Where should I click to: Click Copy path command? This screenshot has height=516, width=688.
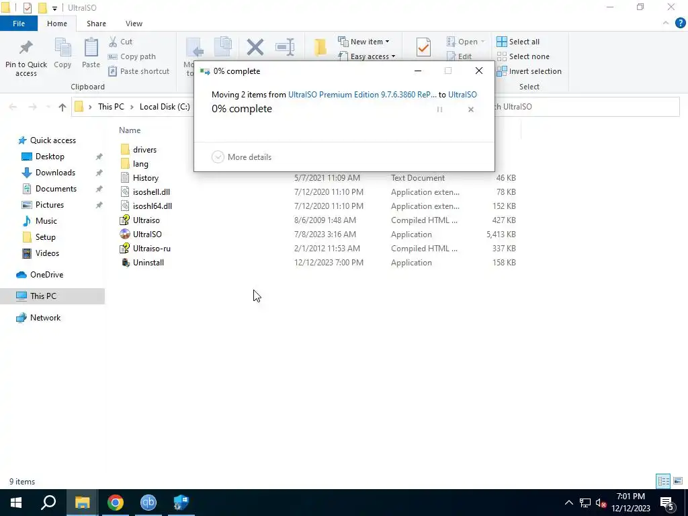132,56
